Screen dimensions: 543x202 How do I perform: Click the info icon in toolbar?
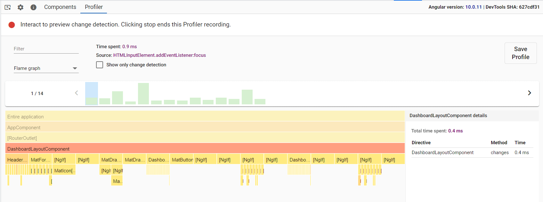click(33, 7)
